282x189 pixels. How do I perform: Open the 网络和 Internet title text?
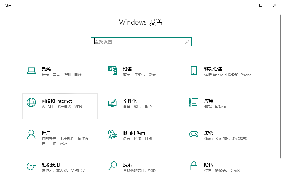coord(57,101)
